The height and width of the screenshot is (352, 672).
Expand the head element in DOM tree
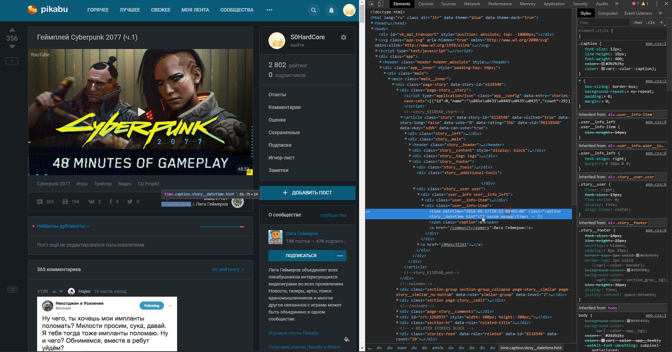pos(372,23)
